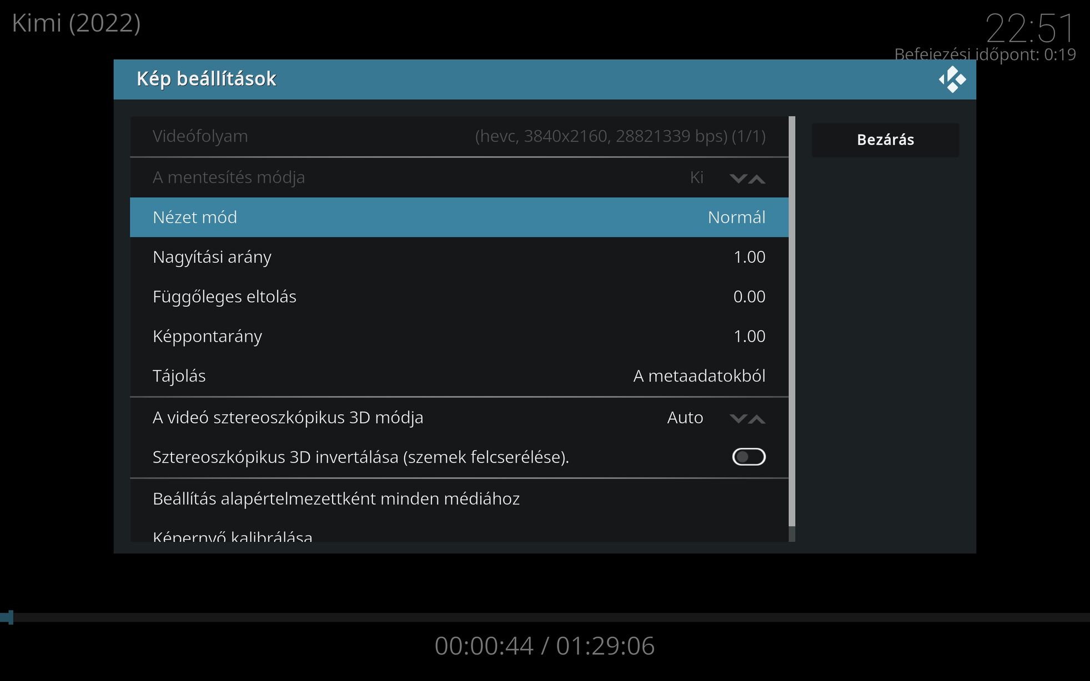1090x681 pixels.
Task: Click the Videófolyam stream row
Action: 459,136
